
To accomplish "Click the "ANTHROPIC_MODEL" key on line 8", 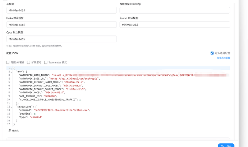I will 31,93.
